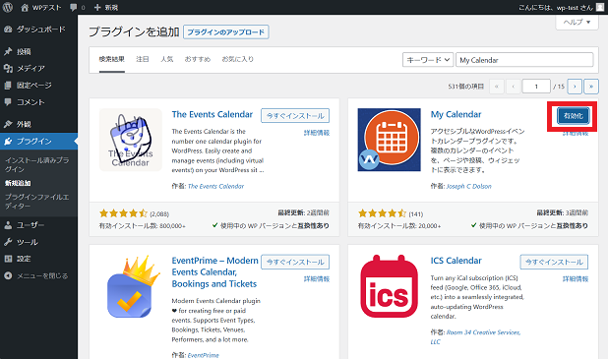Click the ICS Calendar thumbnail
Viewport: 608px width, 359px height.
390,286
